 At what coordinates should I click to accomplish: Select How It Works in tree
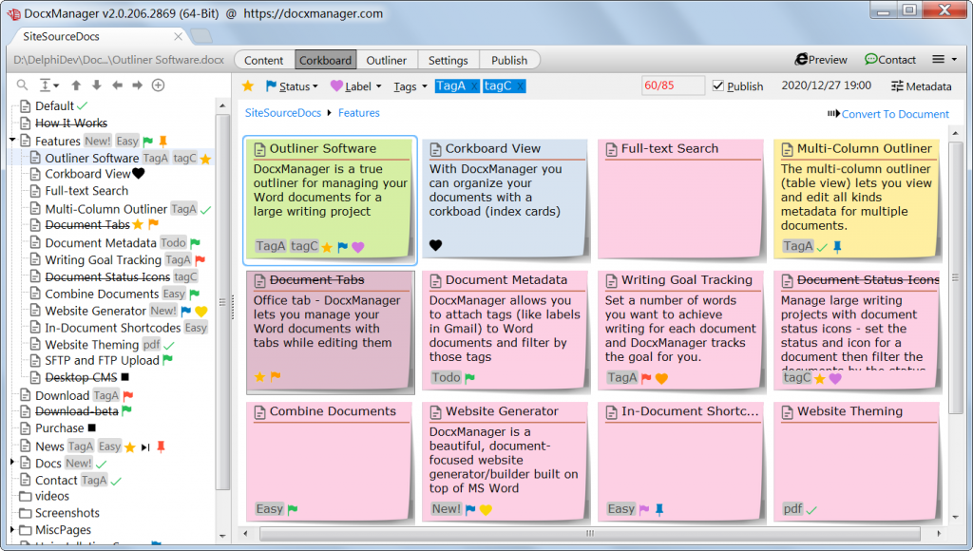click(70, 123)
